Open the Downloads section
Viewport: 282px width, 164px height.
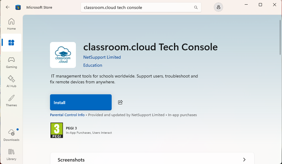coord(11,135)
